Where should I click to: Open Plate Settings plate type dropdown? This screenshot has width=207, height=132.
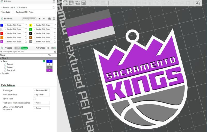41,90
